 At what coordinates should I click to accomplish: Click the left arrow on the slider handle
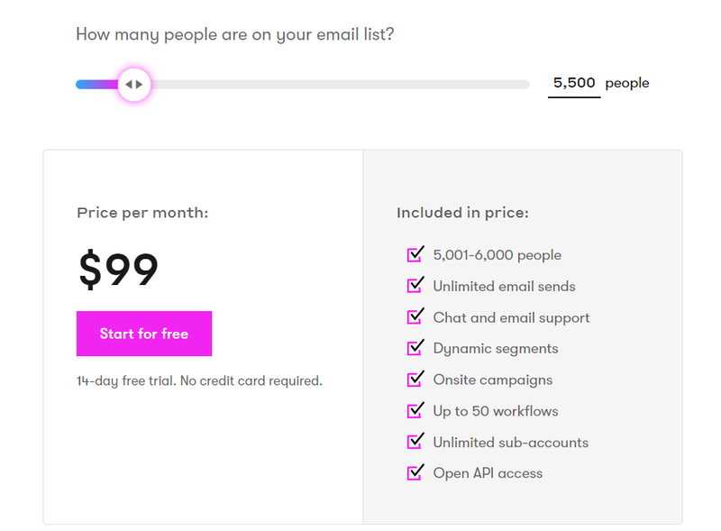pos(129,84)
